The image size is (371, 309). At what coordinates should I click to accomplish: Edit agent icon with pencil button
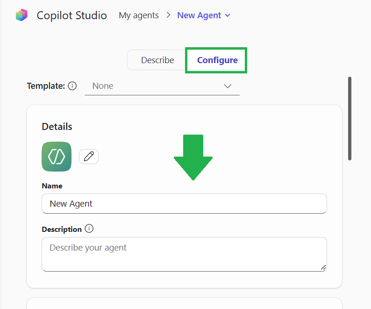89,157
